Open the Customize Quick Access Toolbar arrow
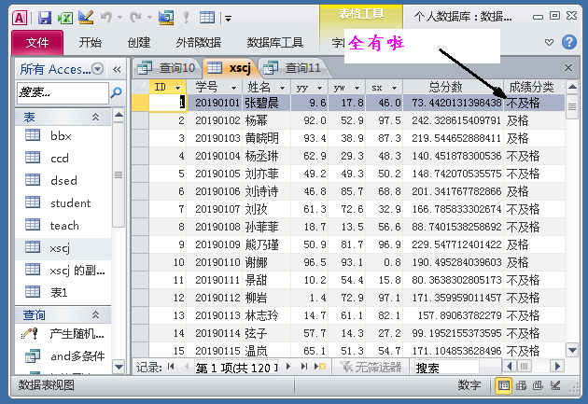The height and width of the screenshot is (404, 588). click(x=228, y=18)
